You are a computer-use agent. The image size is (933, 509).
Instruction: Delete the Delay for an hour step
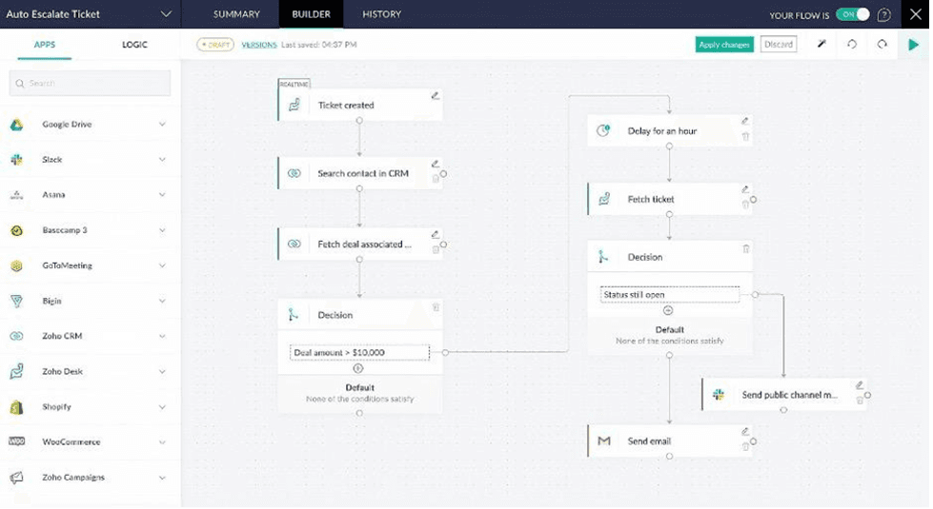click(x=745, y=137)
